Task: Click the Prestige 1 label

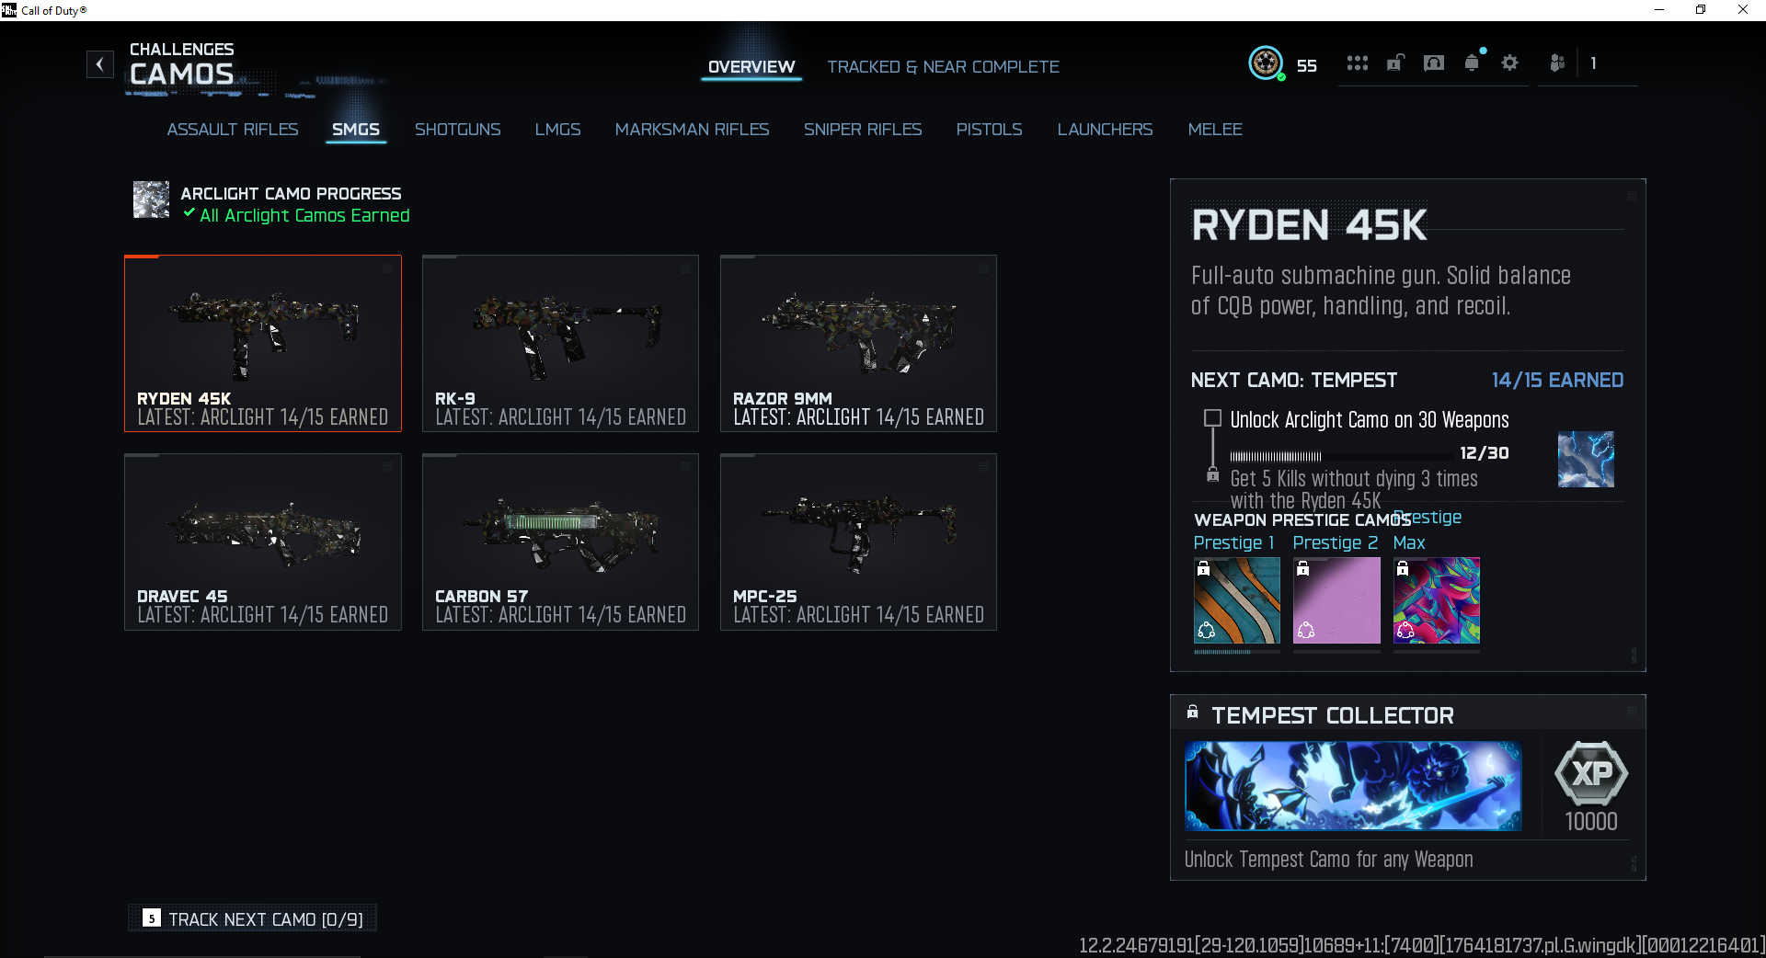Action: pyautogui.click(x=1233, y=542)
